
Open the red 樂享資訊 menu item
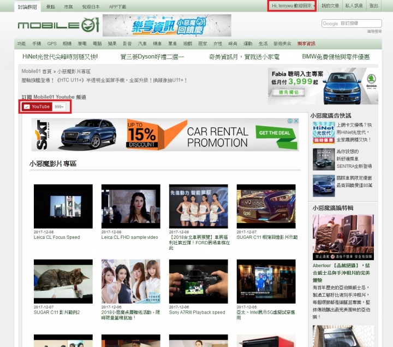tap(306, 44)
